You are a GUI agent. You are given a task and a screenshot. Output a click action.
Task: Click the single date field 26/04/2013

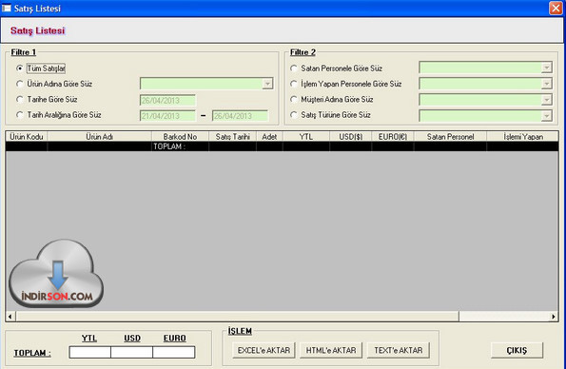[167, 101]
